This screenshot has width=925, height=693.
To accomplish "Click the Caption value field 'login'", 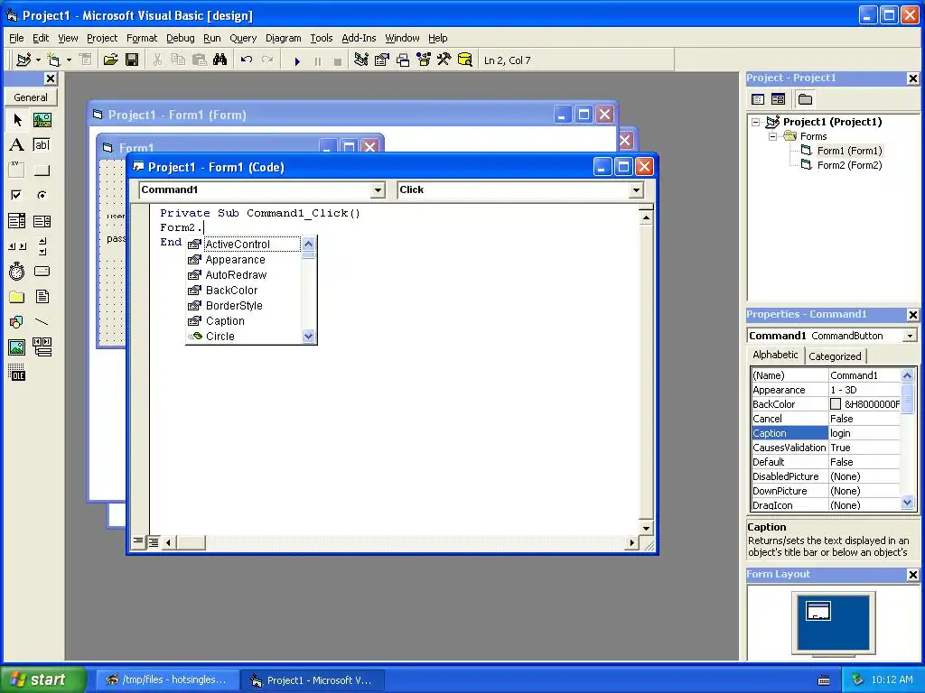I will pyautogui.click(x=864, y=433).
